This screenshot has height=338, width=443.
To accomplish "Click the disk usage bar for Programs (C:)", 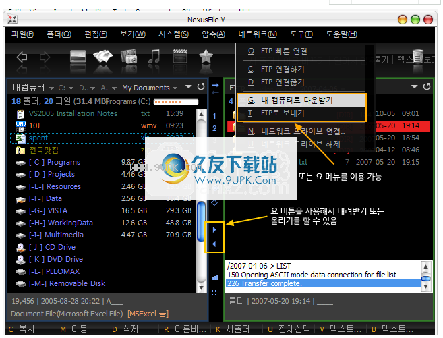I will point(176,102).
